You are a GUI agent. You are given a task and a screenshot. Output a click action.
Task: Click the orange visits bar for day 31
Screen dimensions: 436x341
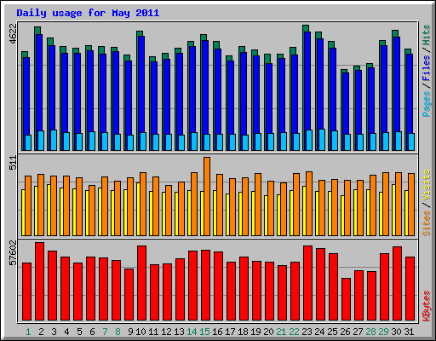(x=411, y=205)
